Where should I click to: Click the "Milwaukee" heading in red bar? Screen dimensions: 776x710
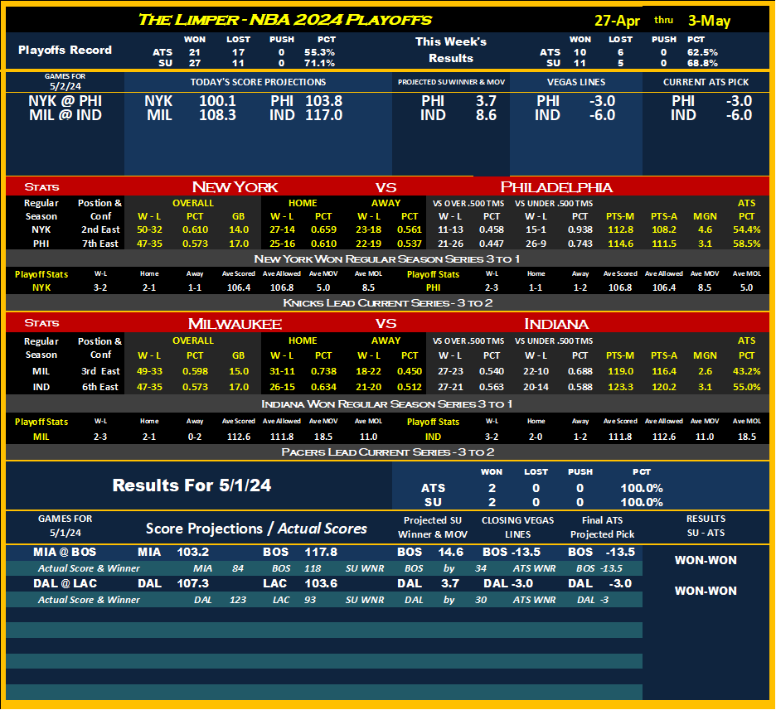pyautogui.click(x=235, y=324)
